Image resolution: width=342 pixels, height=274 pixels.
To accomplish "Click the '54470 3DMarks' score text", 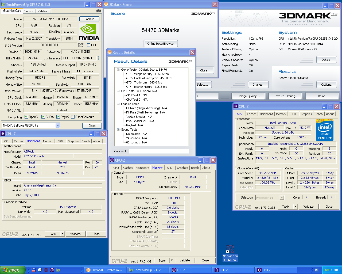I will 161,30.
